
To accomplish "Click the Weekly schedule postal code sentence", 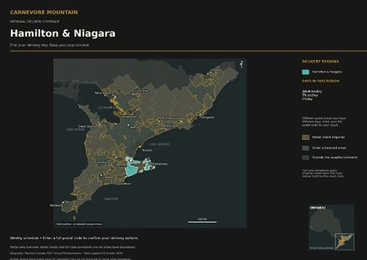I will coord(74,238).
